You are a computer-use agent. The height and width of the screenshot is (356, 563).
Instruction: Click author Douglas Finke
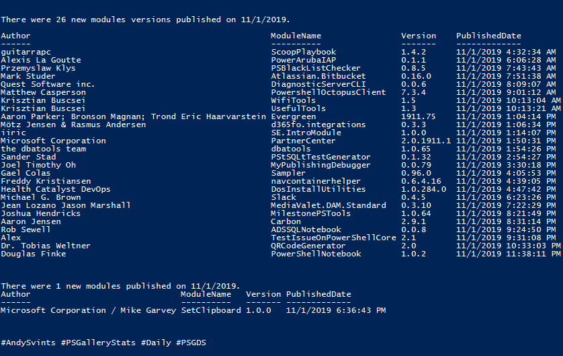(34, 254)
